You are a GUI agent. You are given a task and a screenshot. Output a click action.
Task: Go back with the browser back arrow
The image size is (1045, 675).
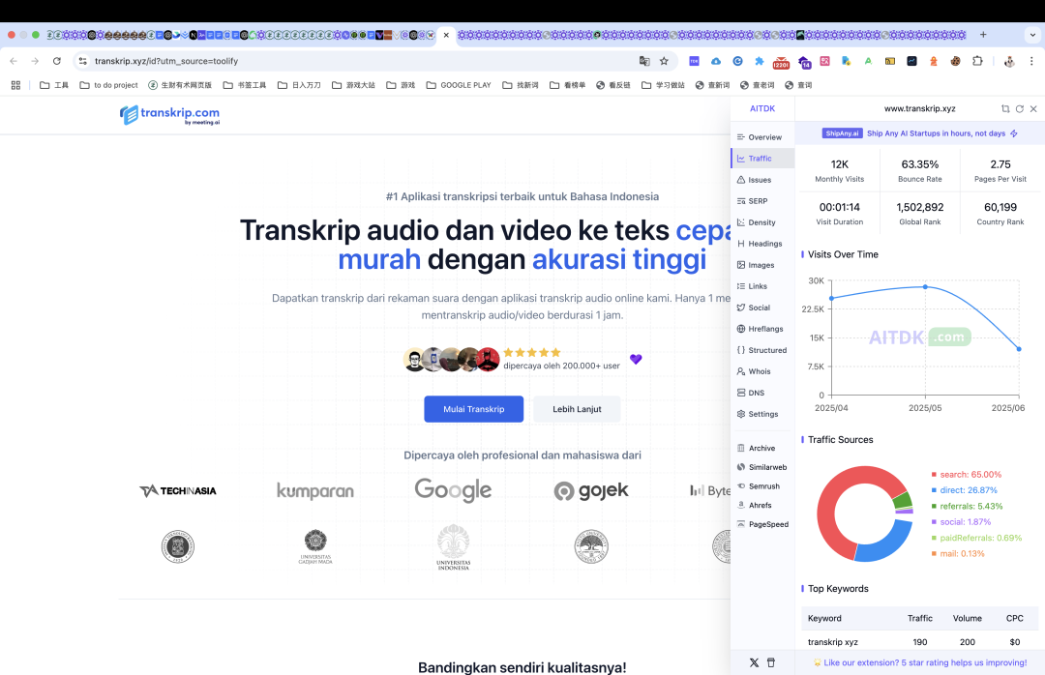click(x=14, y=61)
